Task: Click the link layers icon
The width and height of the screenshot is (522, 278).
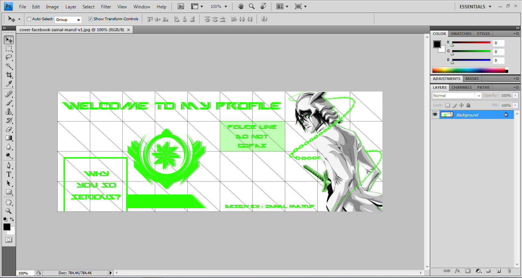Action: [x=447, y=271]
